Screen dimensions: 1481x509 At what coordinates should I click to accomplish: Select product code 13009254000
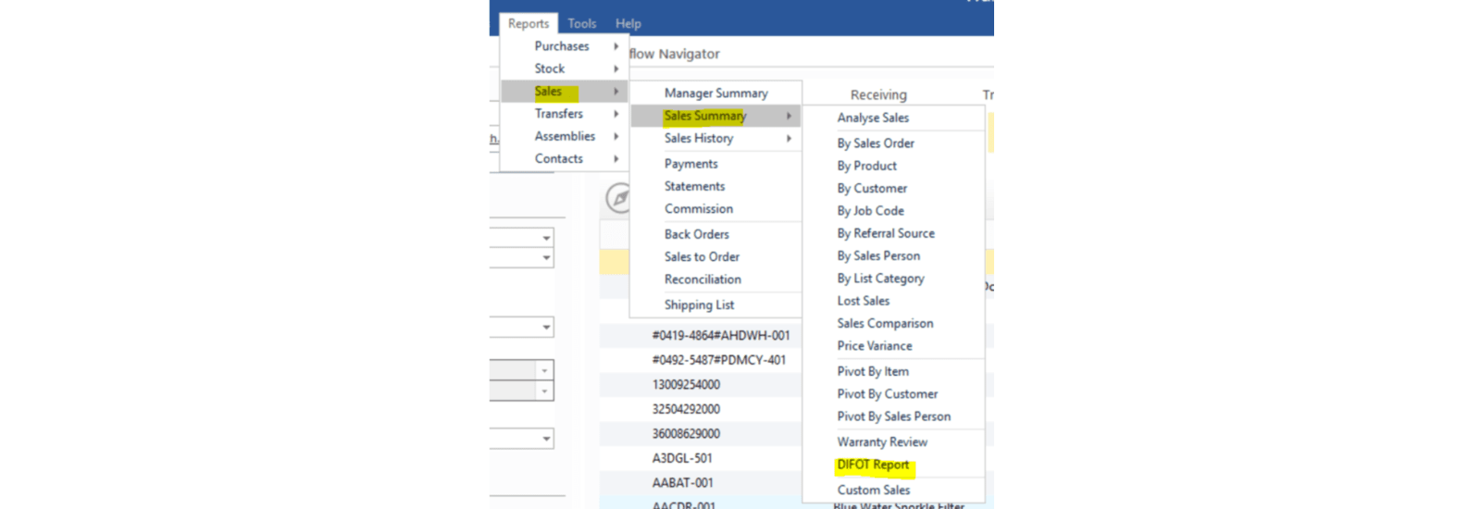tap(686, 384)
